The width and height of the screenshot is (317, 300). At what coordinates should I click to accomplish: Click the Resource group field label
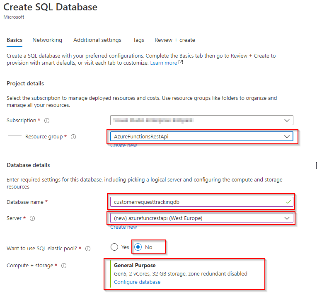click(x=44, y=137)
